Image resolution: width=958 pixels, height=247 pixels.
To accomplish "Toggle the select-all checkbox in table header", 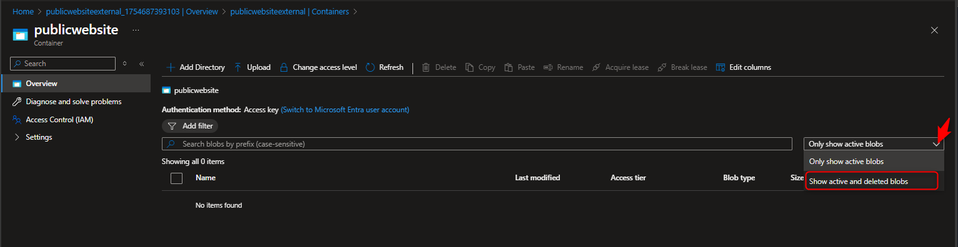I will click(x=176, y=178).
